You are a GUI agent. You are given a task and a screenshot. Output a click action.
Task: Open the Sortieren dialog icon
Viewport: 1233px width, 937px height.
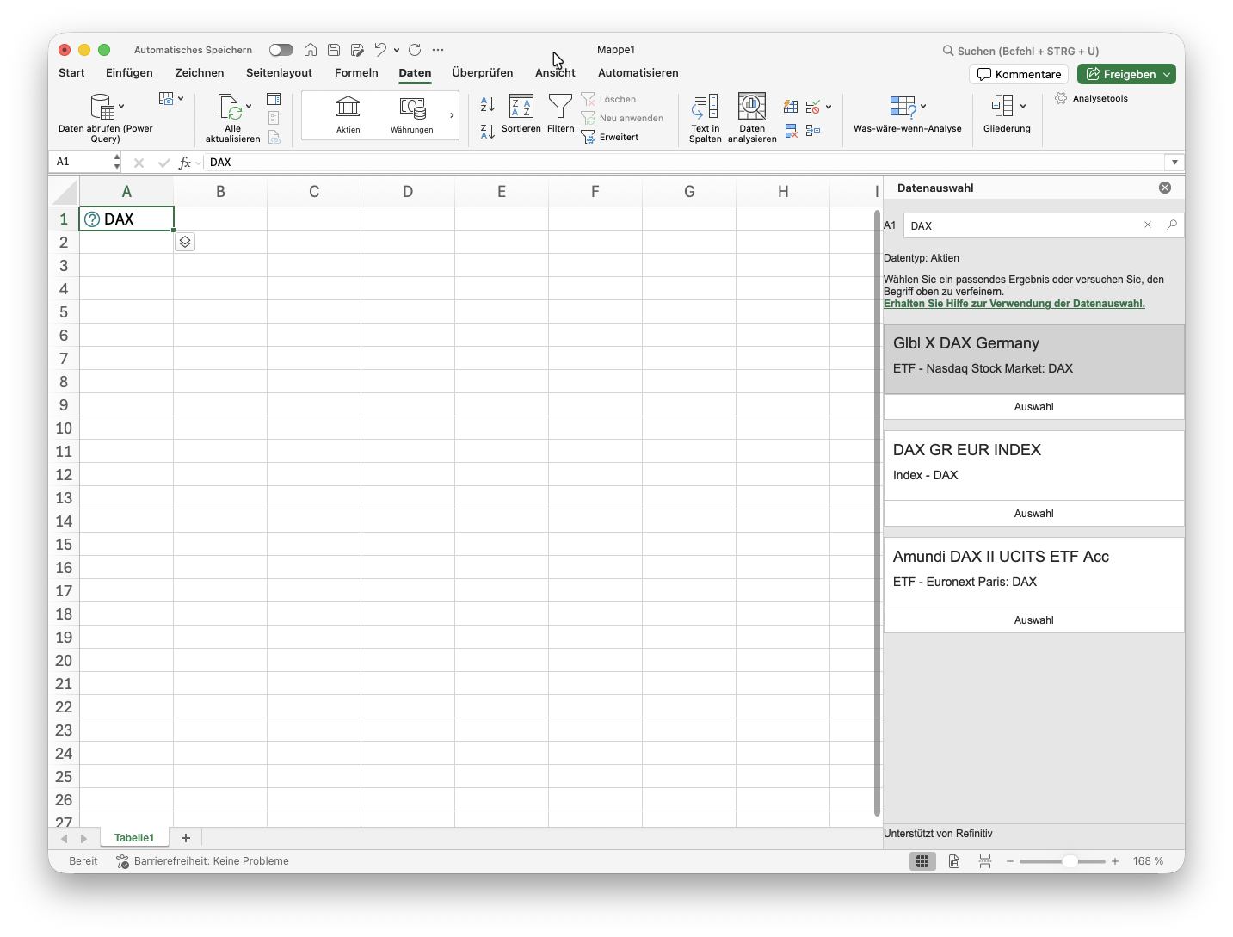click(521, 107)
